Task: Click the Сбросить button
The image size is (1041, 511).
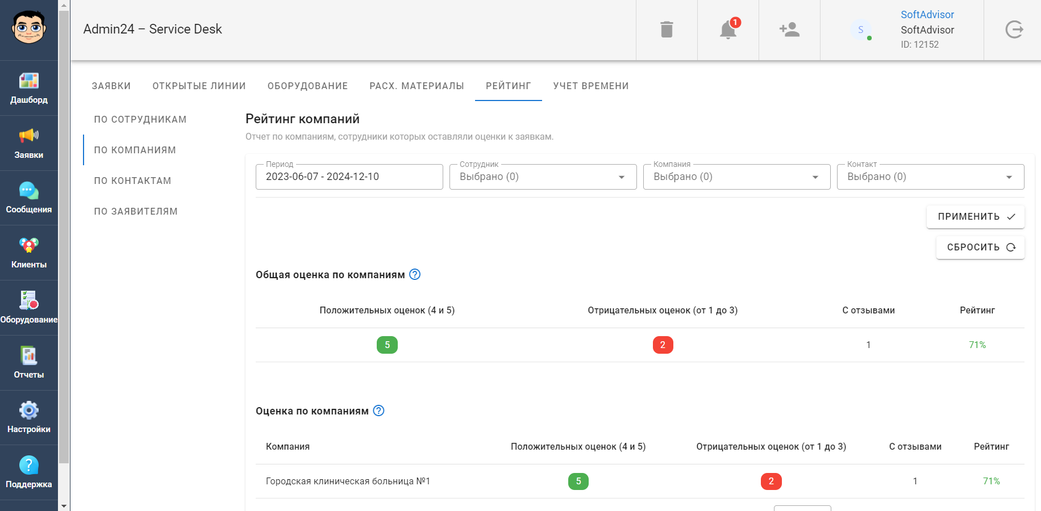Action: [x=980, y=247]
